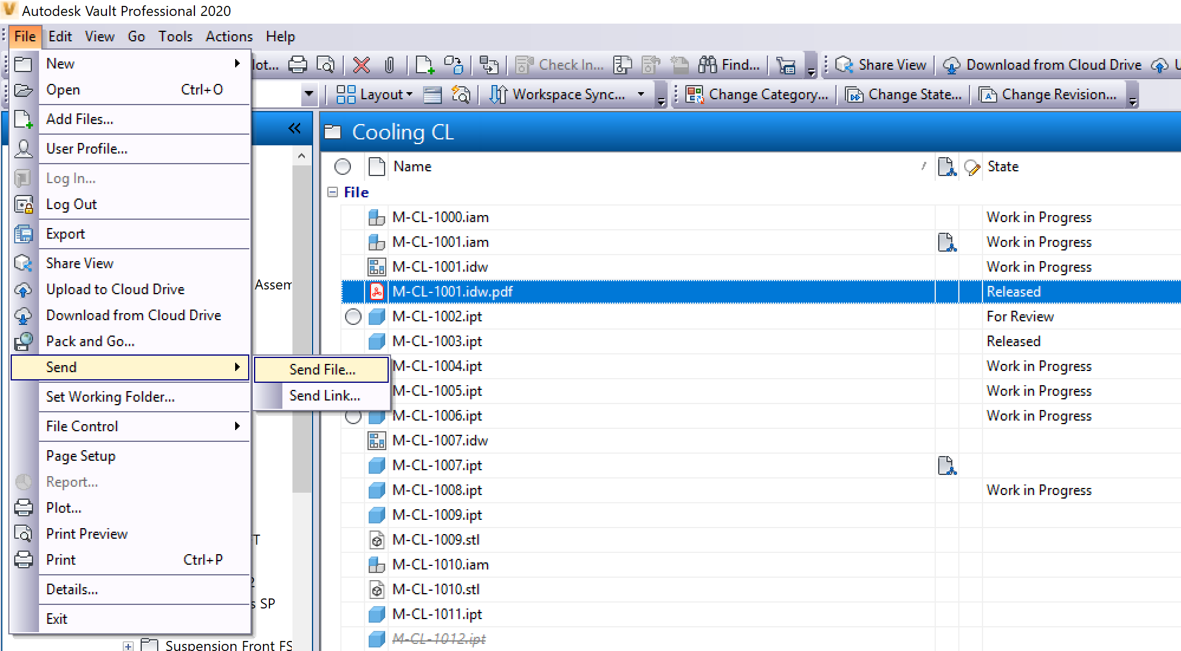This screenshot has width=1181, height=651.
Task: Select Set Working Folder menu item
Action: pos(144,397)
